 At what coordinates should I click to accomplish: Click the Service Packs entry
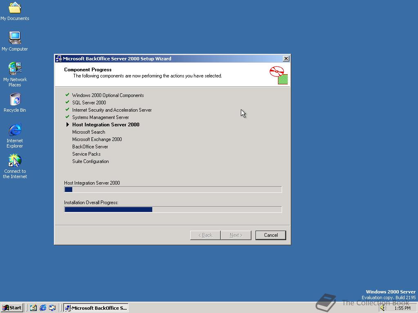(87, 154)
